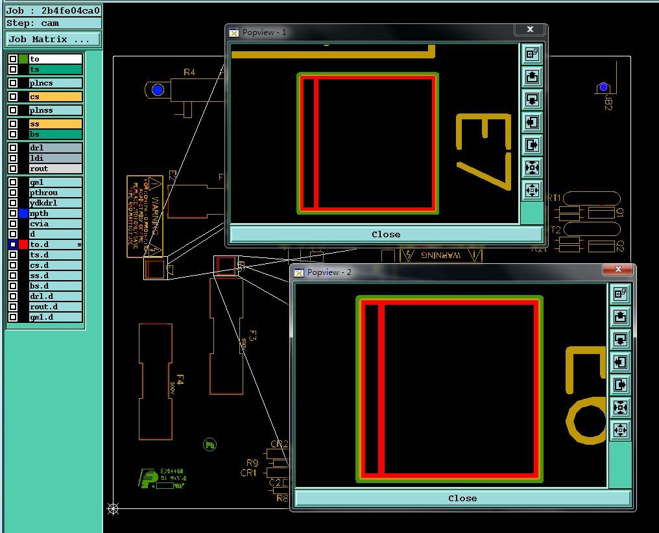Select the 'drl.d' layer name

(x=56, y=296)
